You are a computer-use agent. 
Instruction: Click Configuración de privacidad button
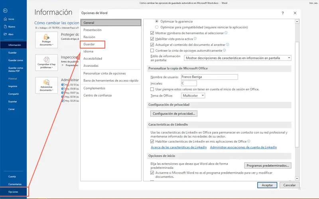174,113
